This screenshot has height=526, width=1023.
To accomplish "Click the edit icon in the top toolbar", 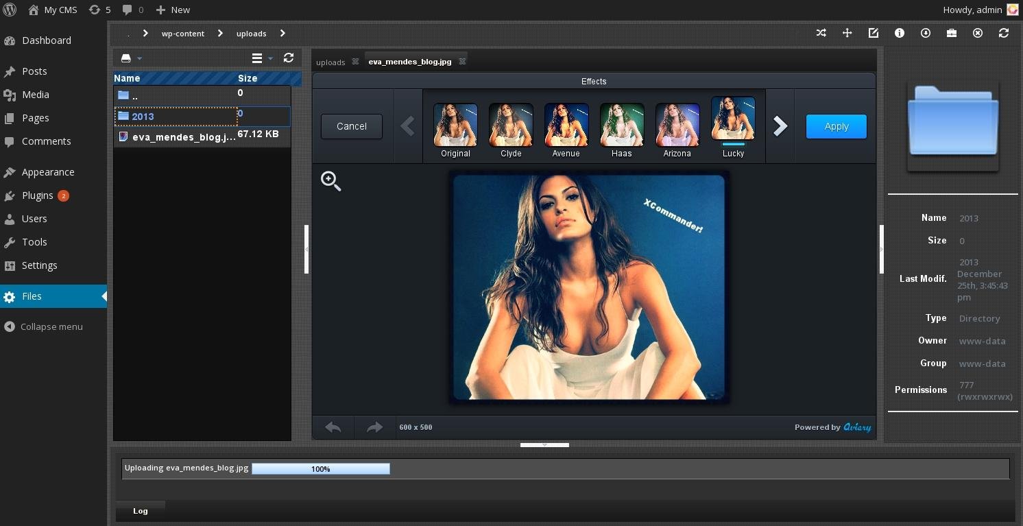I will point(874,33).
